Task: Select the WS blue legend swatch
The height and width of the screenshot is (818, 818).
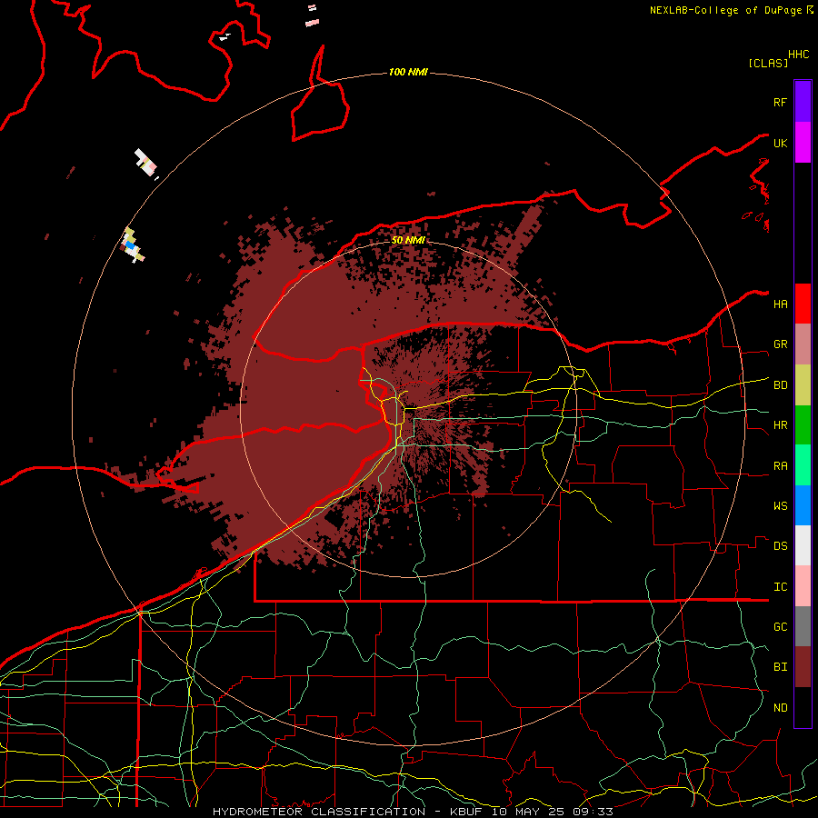Action: 803,505
